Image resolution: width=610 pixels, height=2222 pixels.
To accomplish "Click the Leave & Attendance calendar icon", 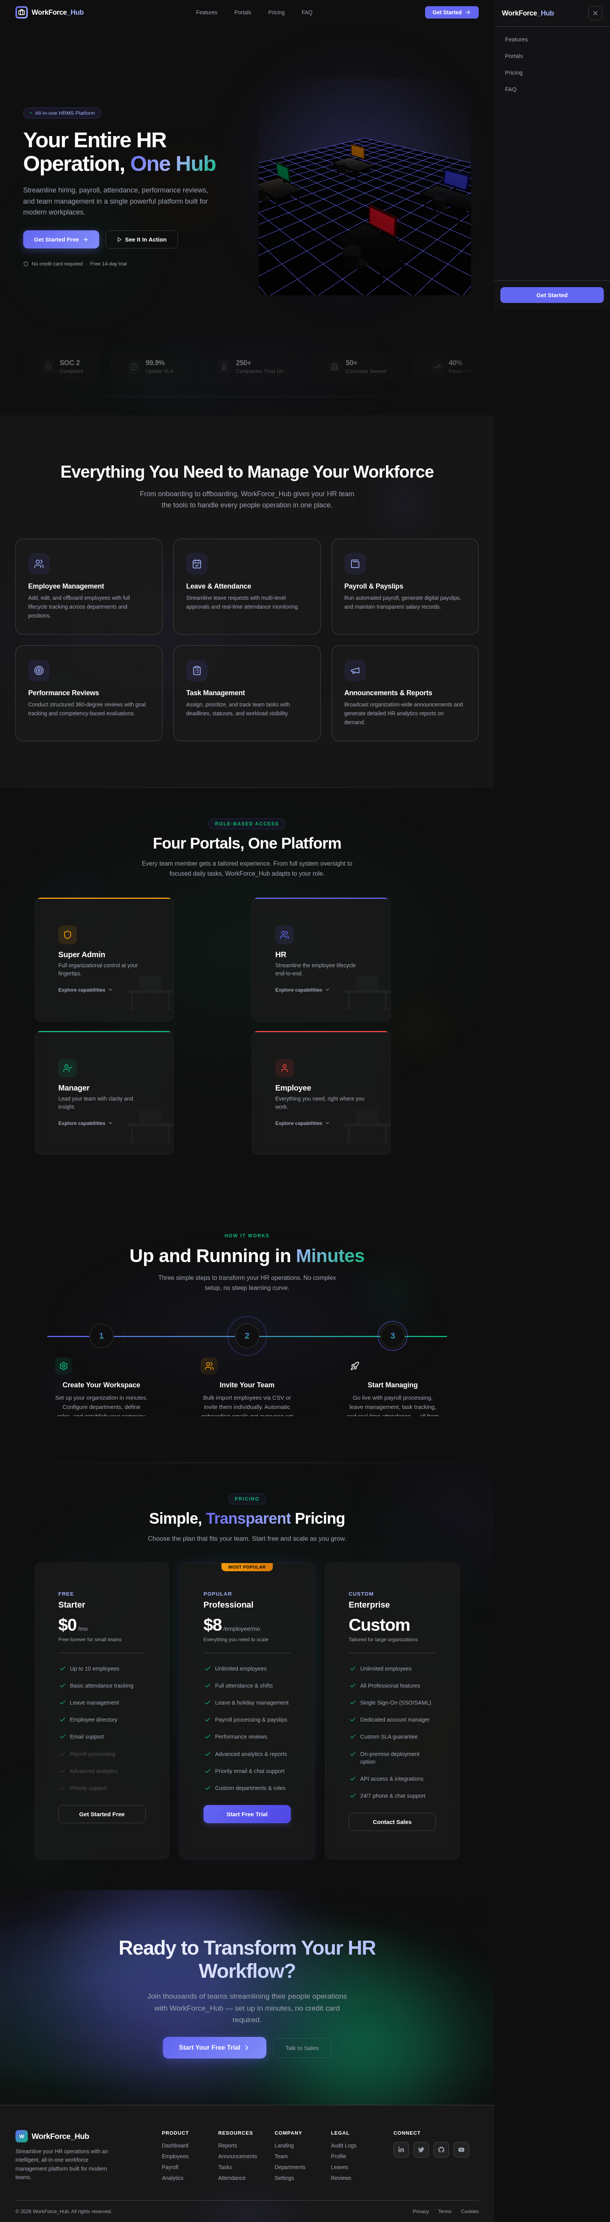I will (x=197, y=563).
